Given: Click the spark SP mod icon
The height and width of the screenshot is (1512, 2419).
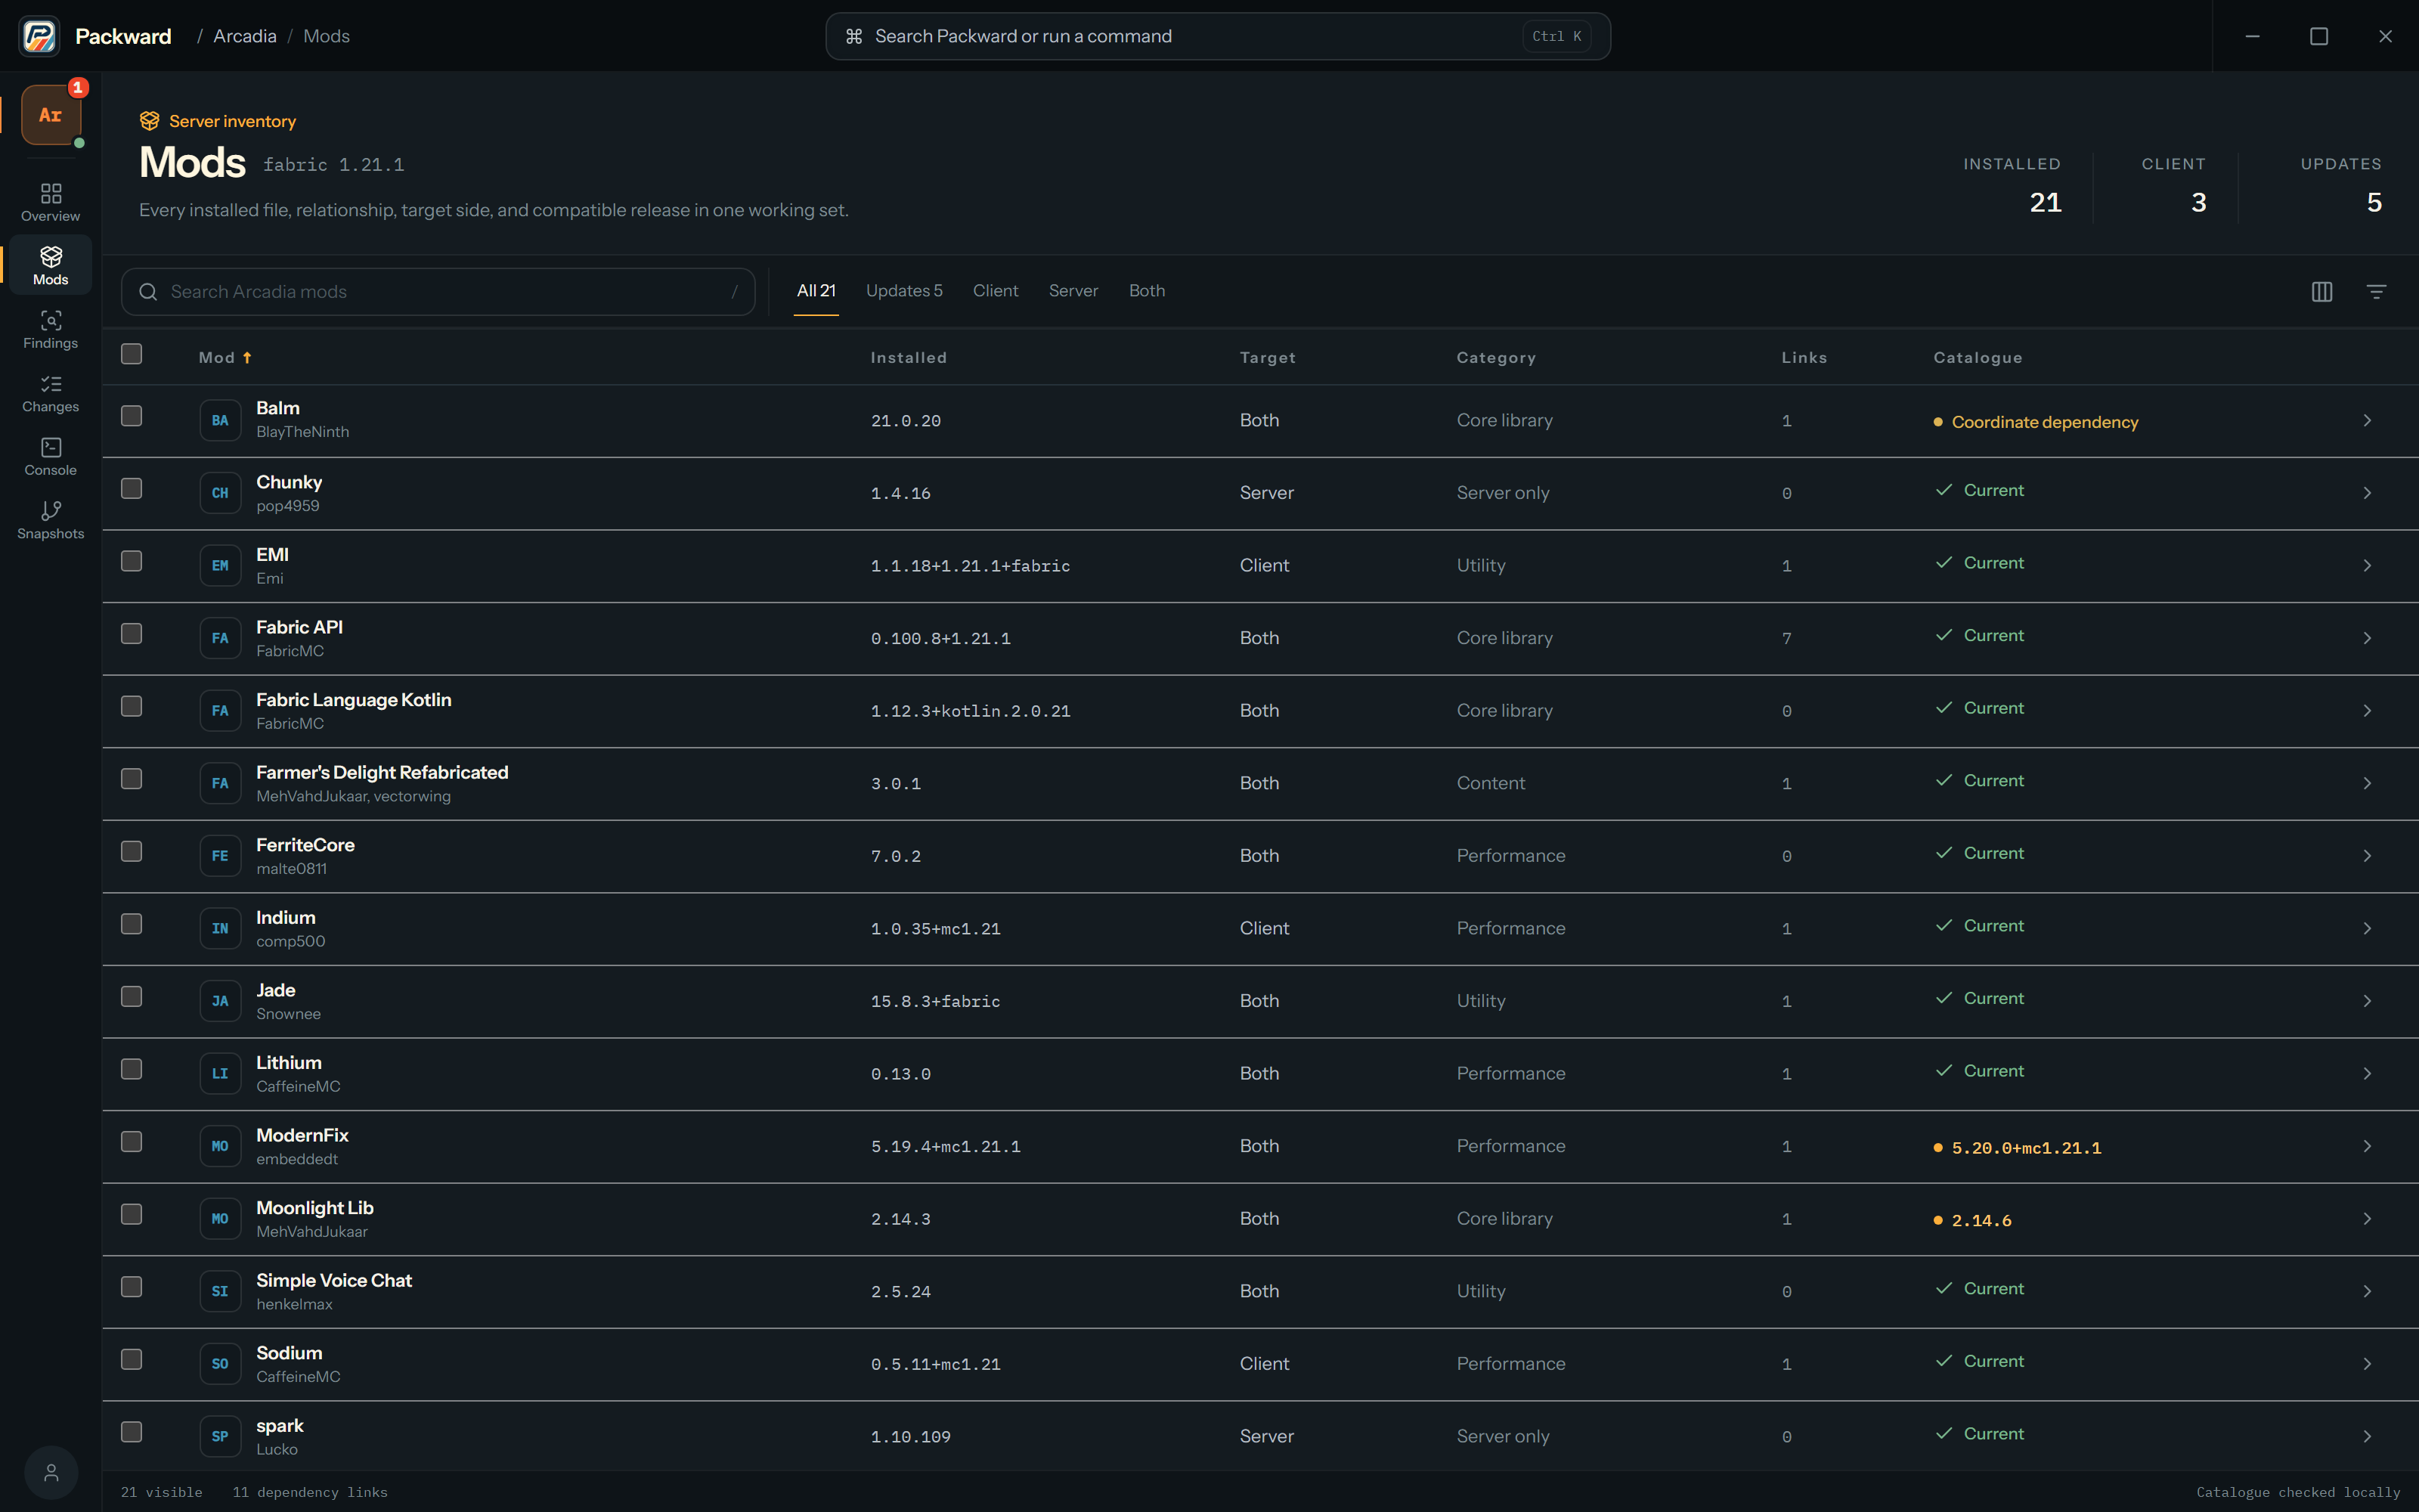Looking at the screenshot, I should point(220,1436).
